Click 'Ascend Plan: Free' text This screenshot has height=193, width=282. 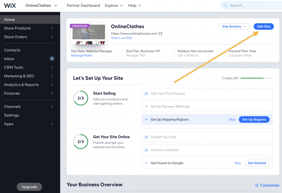(242, 51)
